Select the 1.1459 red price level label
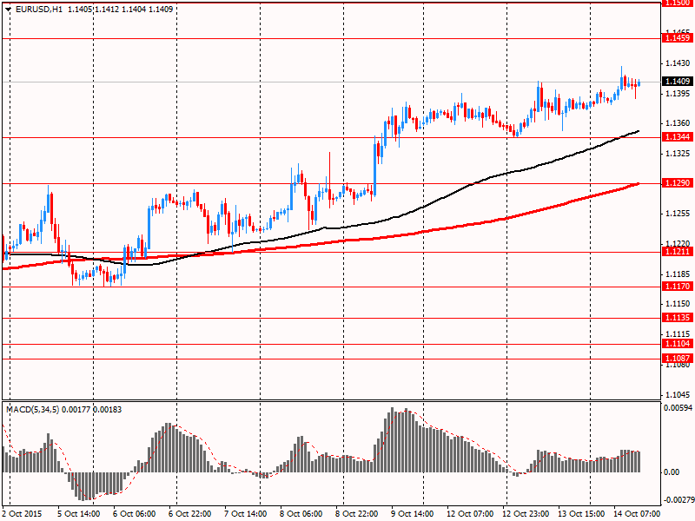The image size is (695, 521). [x=678, y=38]
